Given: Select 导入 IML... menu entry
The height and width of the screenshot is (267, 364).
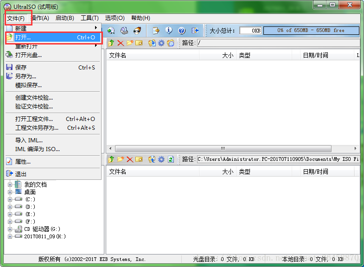Looking at the screenshot, I should [53, 140].
